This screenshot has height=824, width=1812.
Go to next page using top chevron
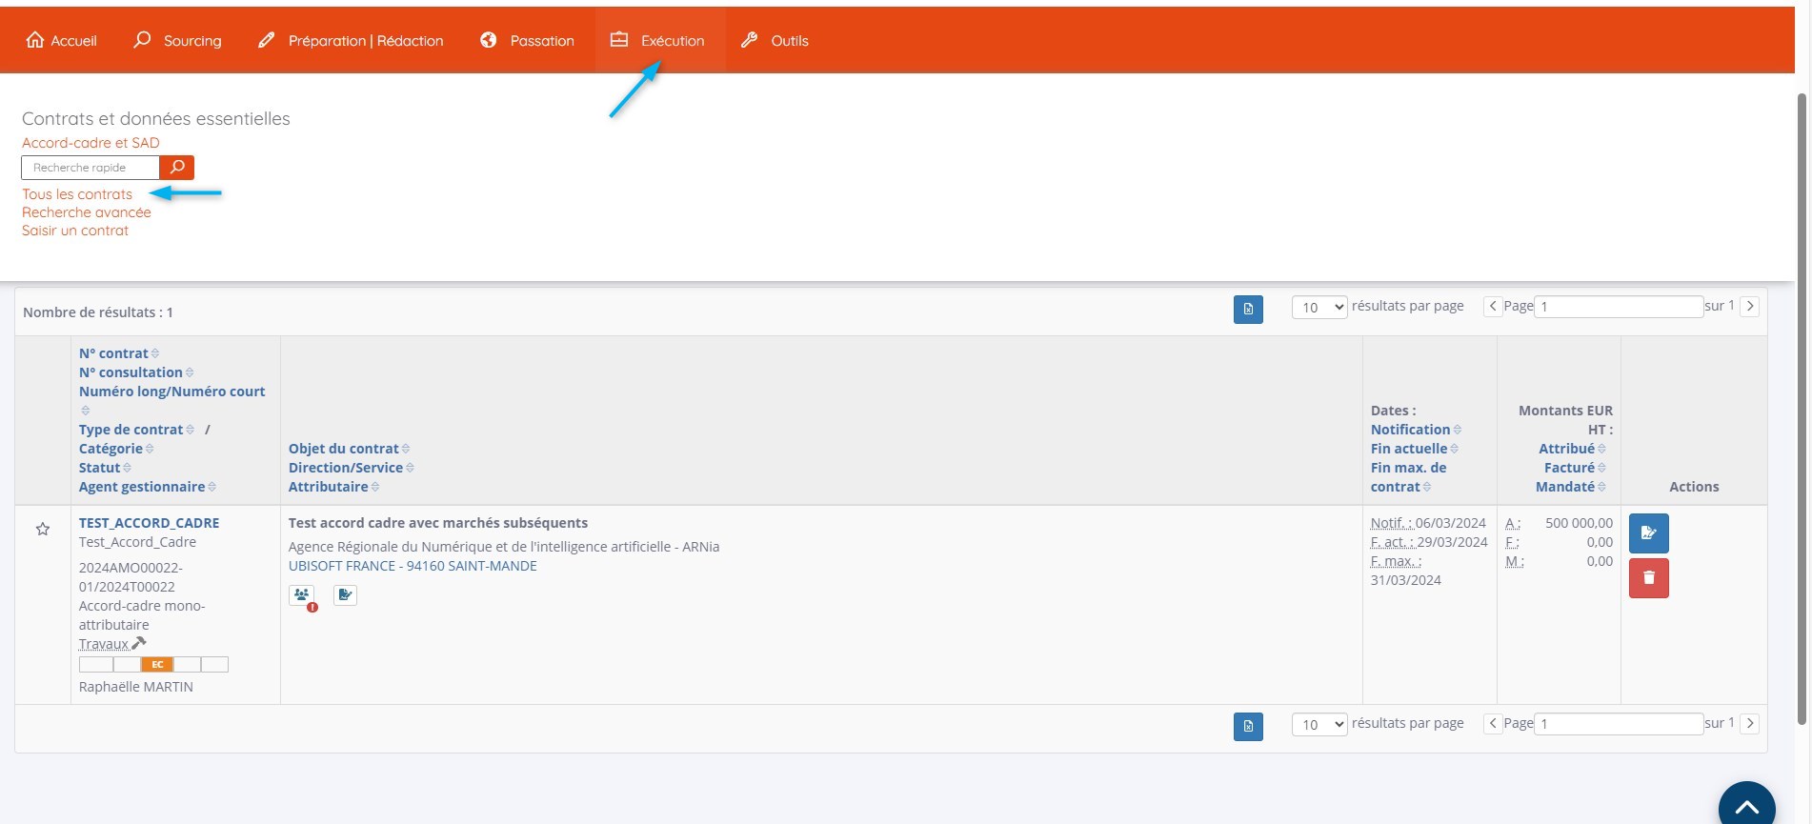click(x=1749, y=307)
